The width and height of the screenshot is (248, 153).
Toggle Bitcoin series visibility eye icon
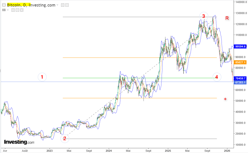[63, 5]
